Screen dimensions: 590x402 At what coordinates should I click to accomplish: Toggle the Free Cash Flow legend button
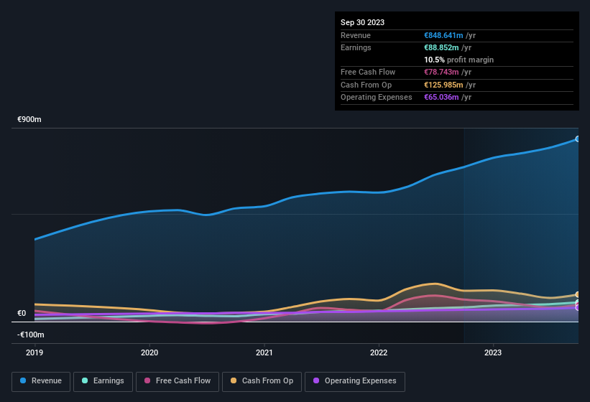178,382
